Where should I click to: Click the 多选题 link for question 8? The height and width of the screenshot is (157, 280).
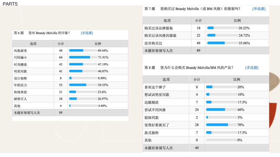click(252, 68)
